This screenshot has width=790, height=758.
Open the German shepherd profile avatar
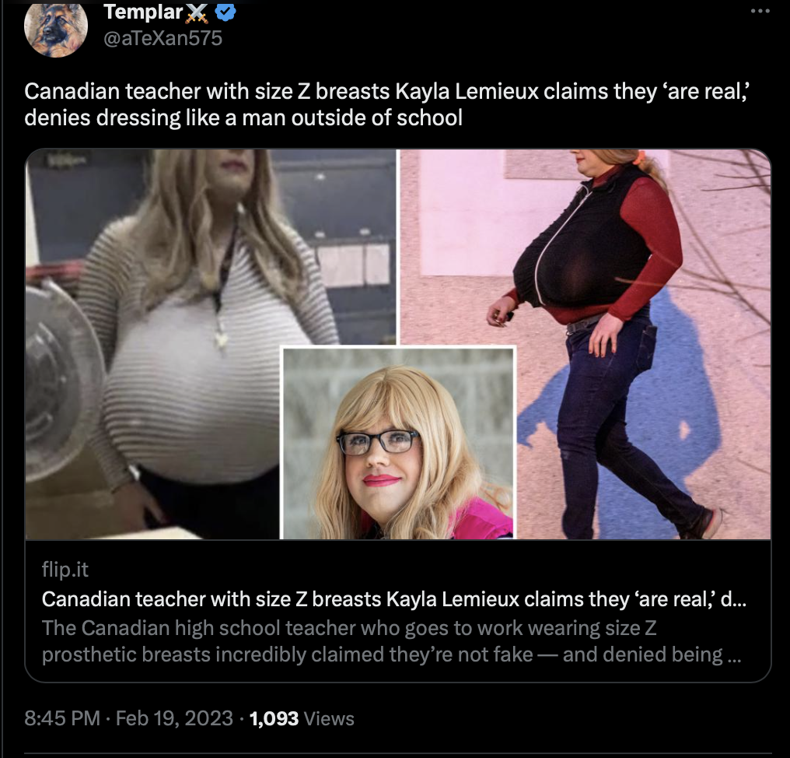pyautogui.click(x=55, y=30)
